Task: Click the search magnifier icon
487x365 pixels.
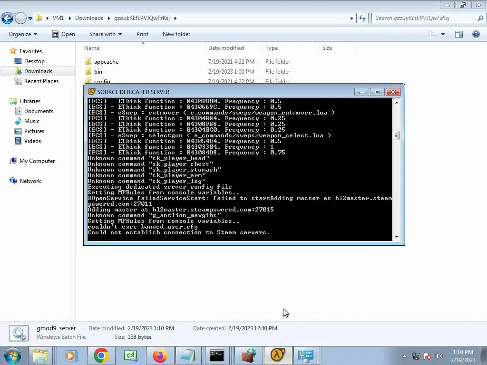Action: click(480, 18)
